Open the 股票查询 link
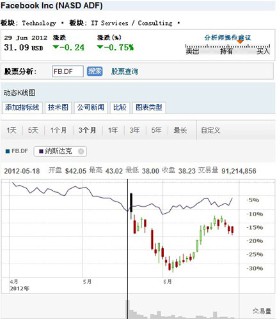This screenshot has height=319, width=277. coord(125,71)
